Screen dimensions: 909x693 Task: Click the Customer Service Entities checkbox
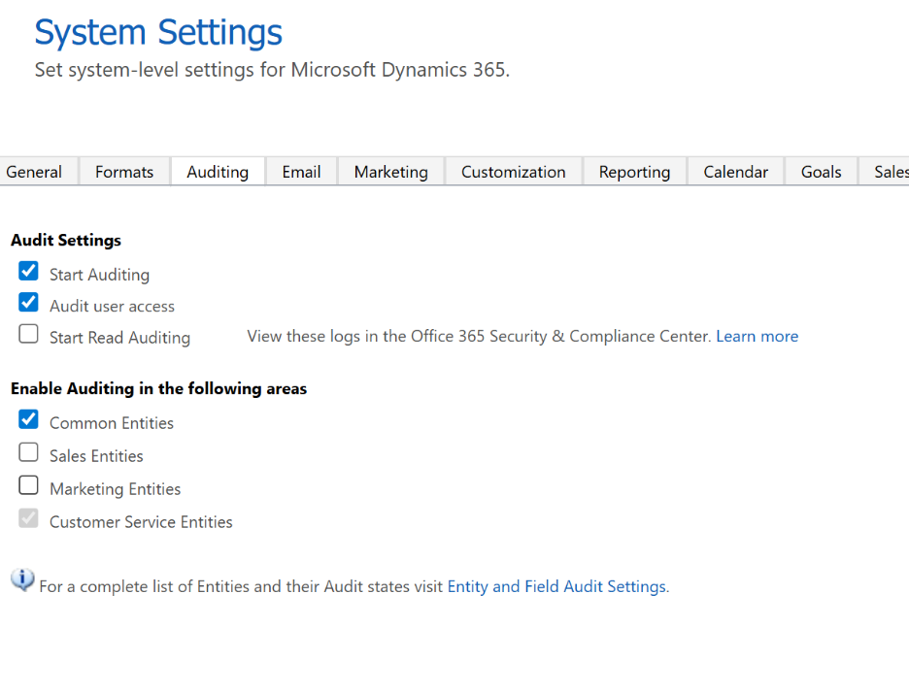click(x=29, y=518)
